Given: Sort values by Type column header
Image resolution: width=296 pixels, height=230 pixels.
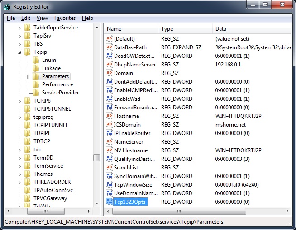Looking at the screenshot, I should (x=185, y=29).
